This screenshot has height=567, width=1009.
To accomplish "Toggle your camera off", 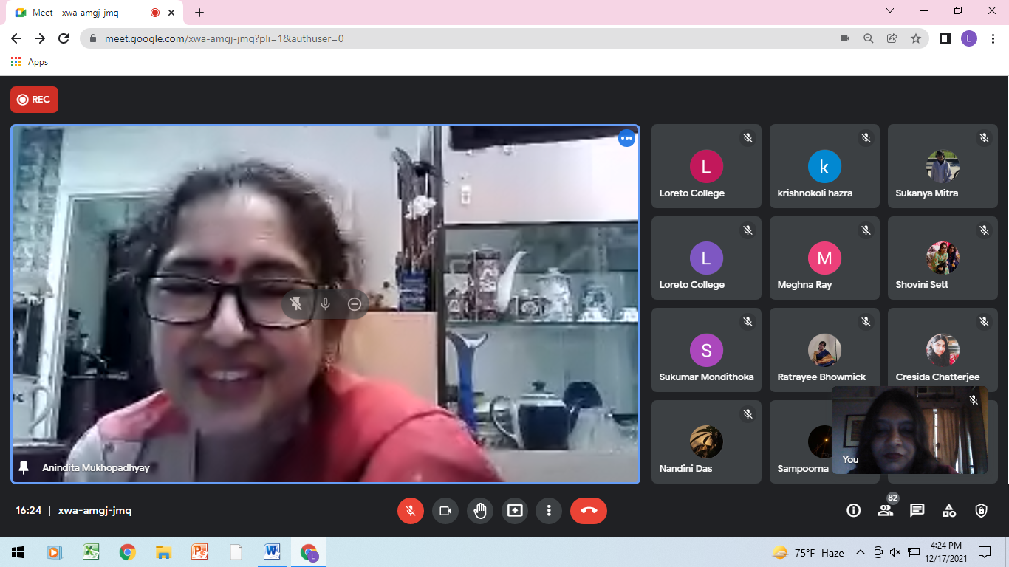I will pyautogui.click(x=445, y=510).
